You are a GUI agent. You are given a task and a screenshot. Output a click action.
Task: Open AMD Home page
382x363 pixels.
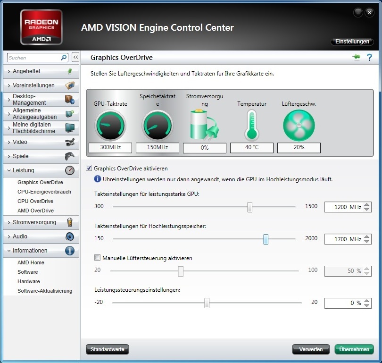tap(31, 262)
